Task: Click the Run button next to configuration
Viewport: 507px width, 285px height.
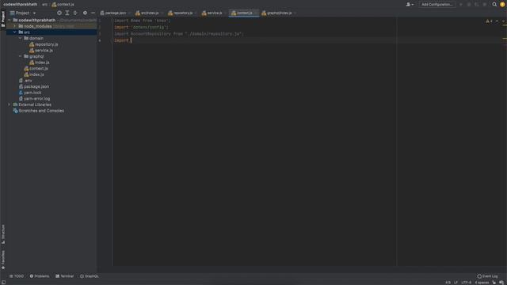Action: tap(461, 5)
